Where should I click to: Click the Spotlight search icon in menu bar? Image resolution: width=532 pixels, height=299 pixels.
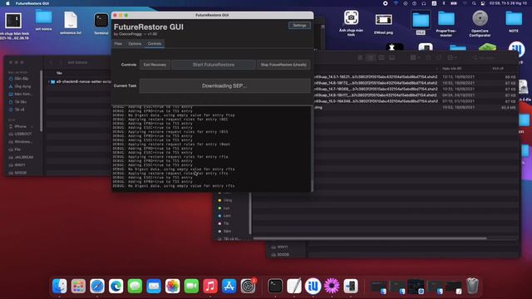point(474,3)
